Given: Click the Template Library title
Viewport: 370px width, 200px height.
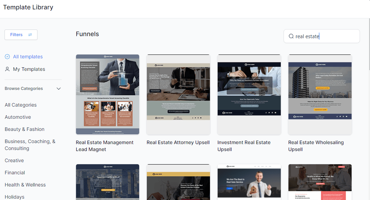Looking at the screenshot, I should tap(28, 7).
